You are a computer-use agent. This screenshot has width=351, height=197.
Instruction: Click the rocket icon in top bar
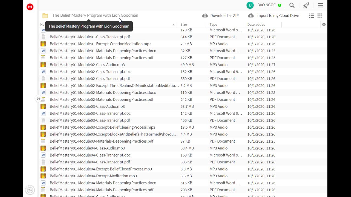click(x=306, y=5)
